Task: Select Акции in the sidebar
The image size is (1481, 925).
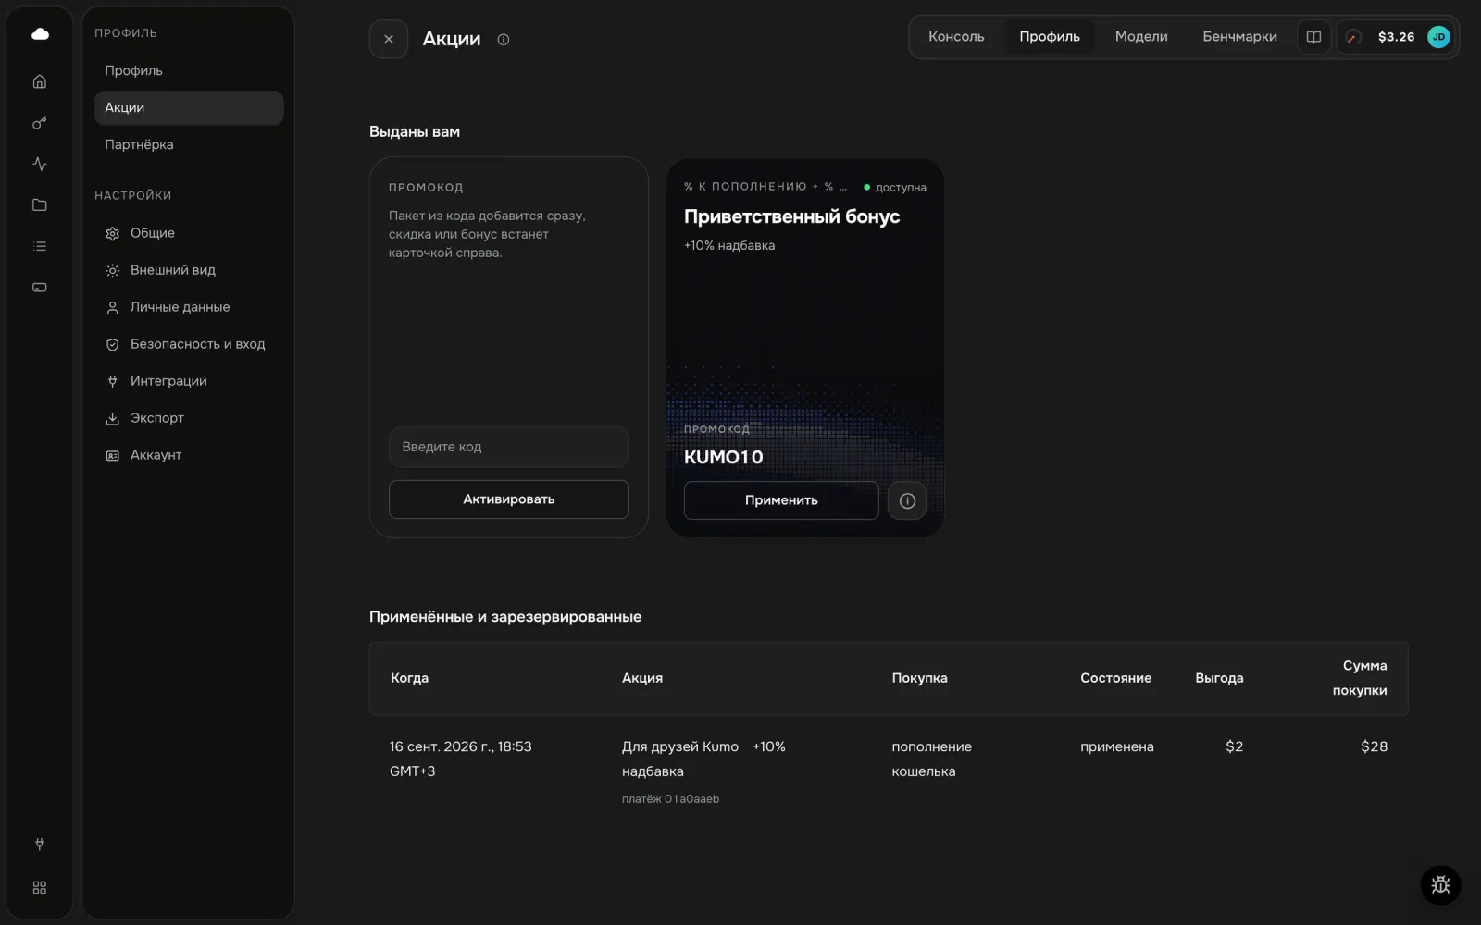Action: tap(189, 107)
